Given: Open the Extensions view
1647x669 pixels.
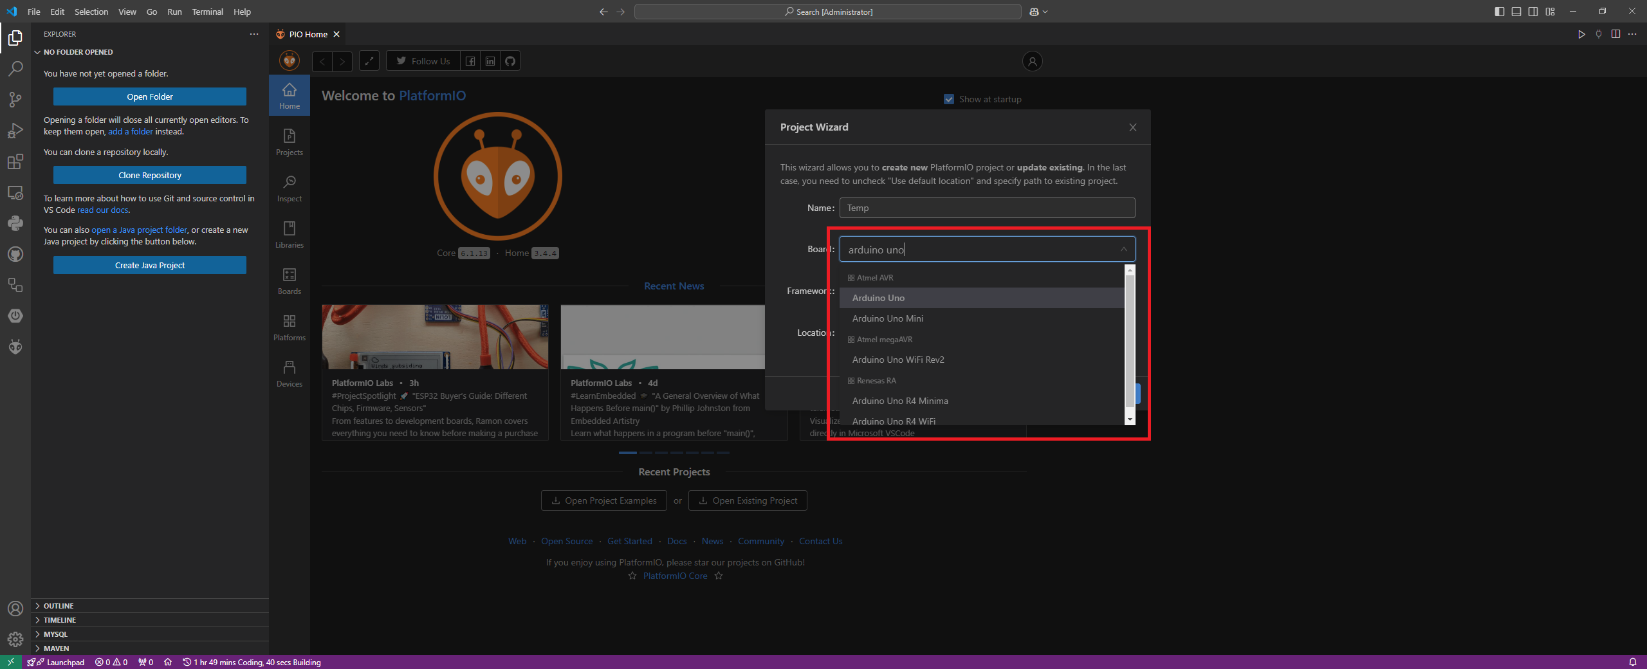Looking at the screenshot, I should click(x=15, y=161).
